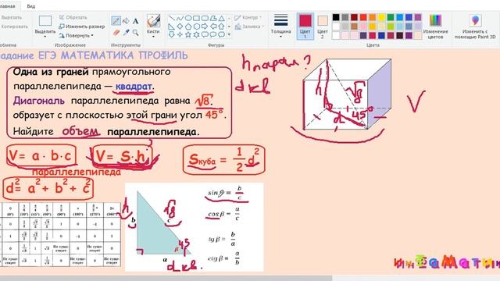Click the Обрезать crop button

(73, 17)
